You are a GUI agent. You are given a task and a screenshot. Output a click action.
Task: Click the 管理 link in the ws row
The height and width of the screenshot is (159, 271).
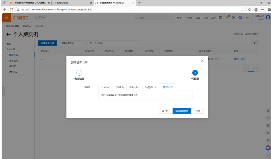click(236, 59)
